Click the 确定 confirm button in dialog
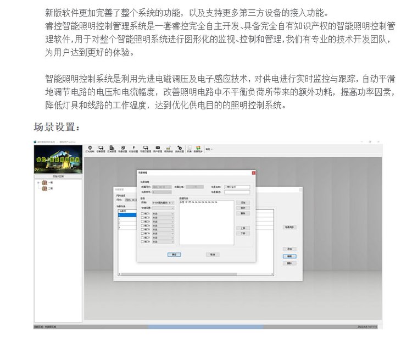This screenshot has width=412, height=342. [x=174, y=255]
